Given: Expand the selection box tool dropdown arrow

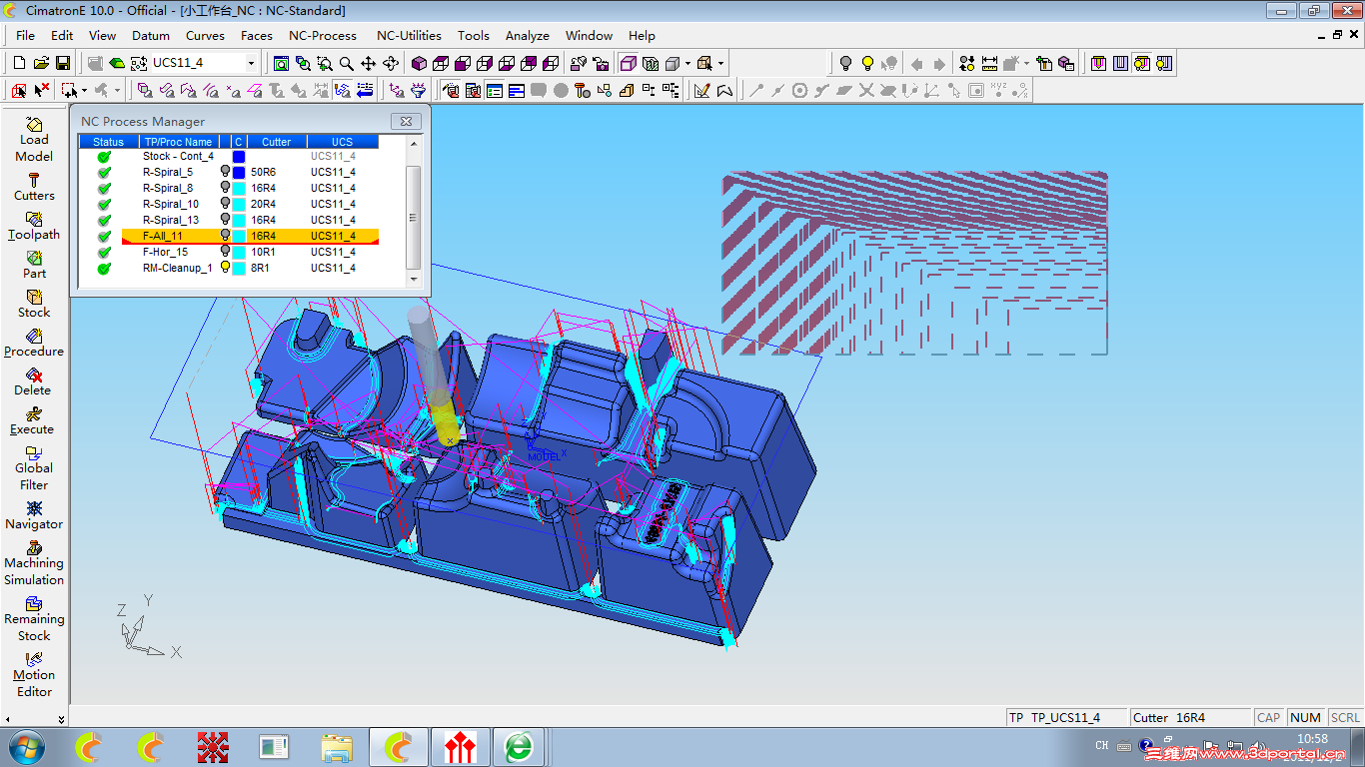Looking at the screenshot, I should point(85,90).
